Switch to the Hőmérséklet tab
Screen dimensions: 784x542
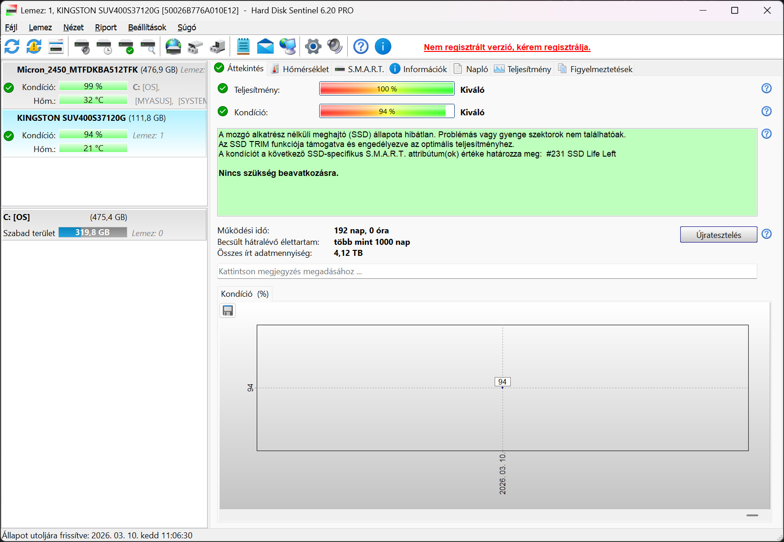[300, 69]
